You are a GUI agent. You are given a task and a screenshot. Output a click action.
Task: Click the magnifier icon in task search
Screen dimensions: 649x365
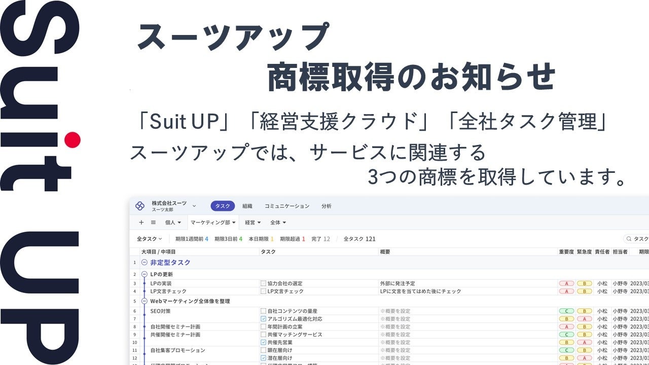629,239
